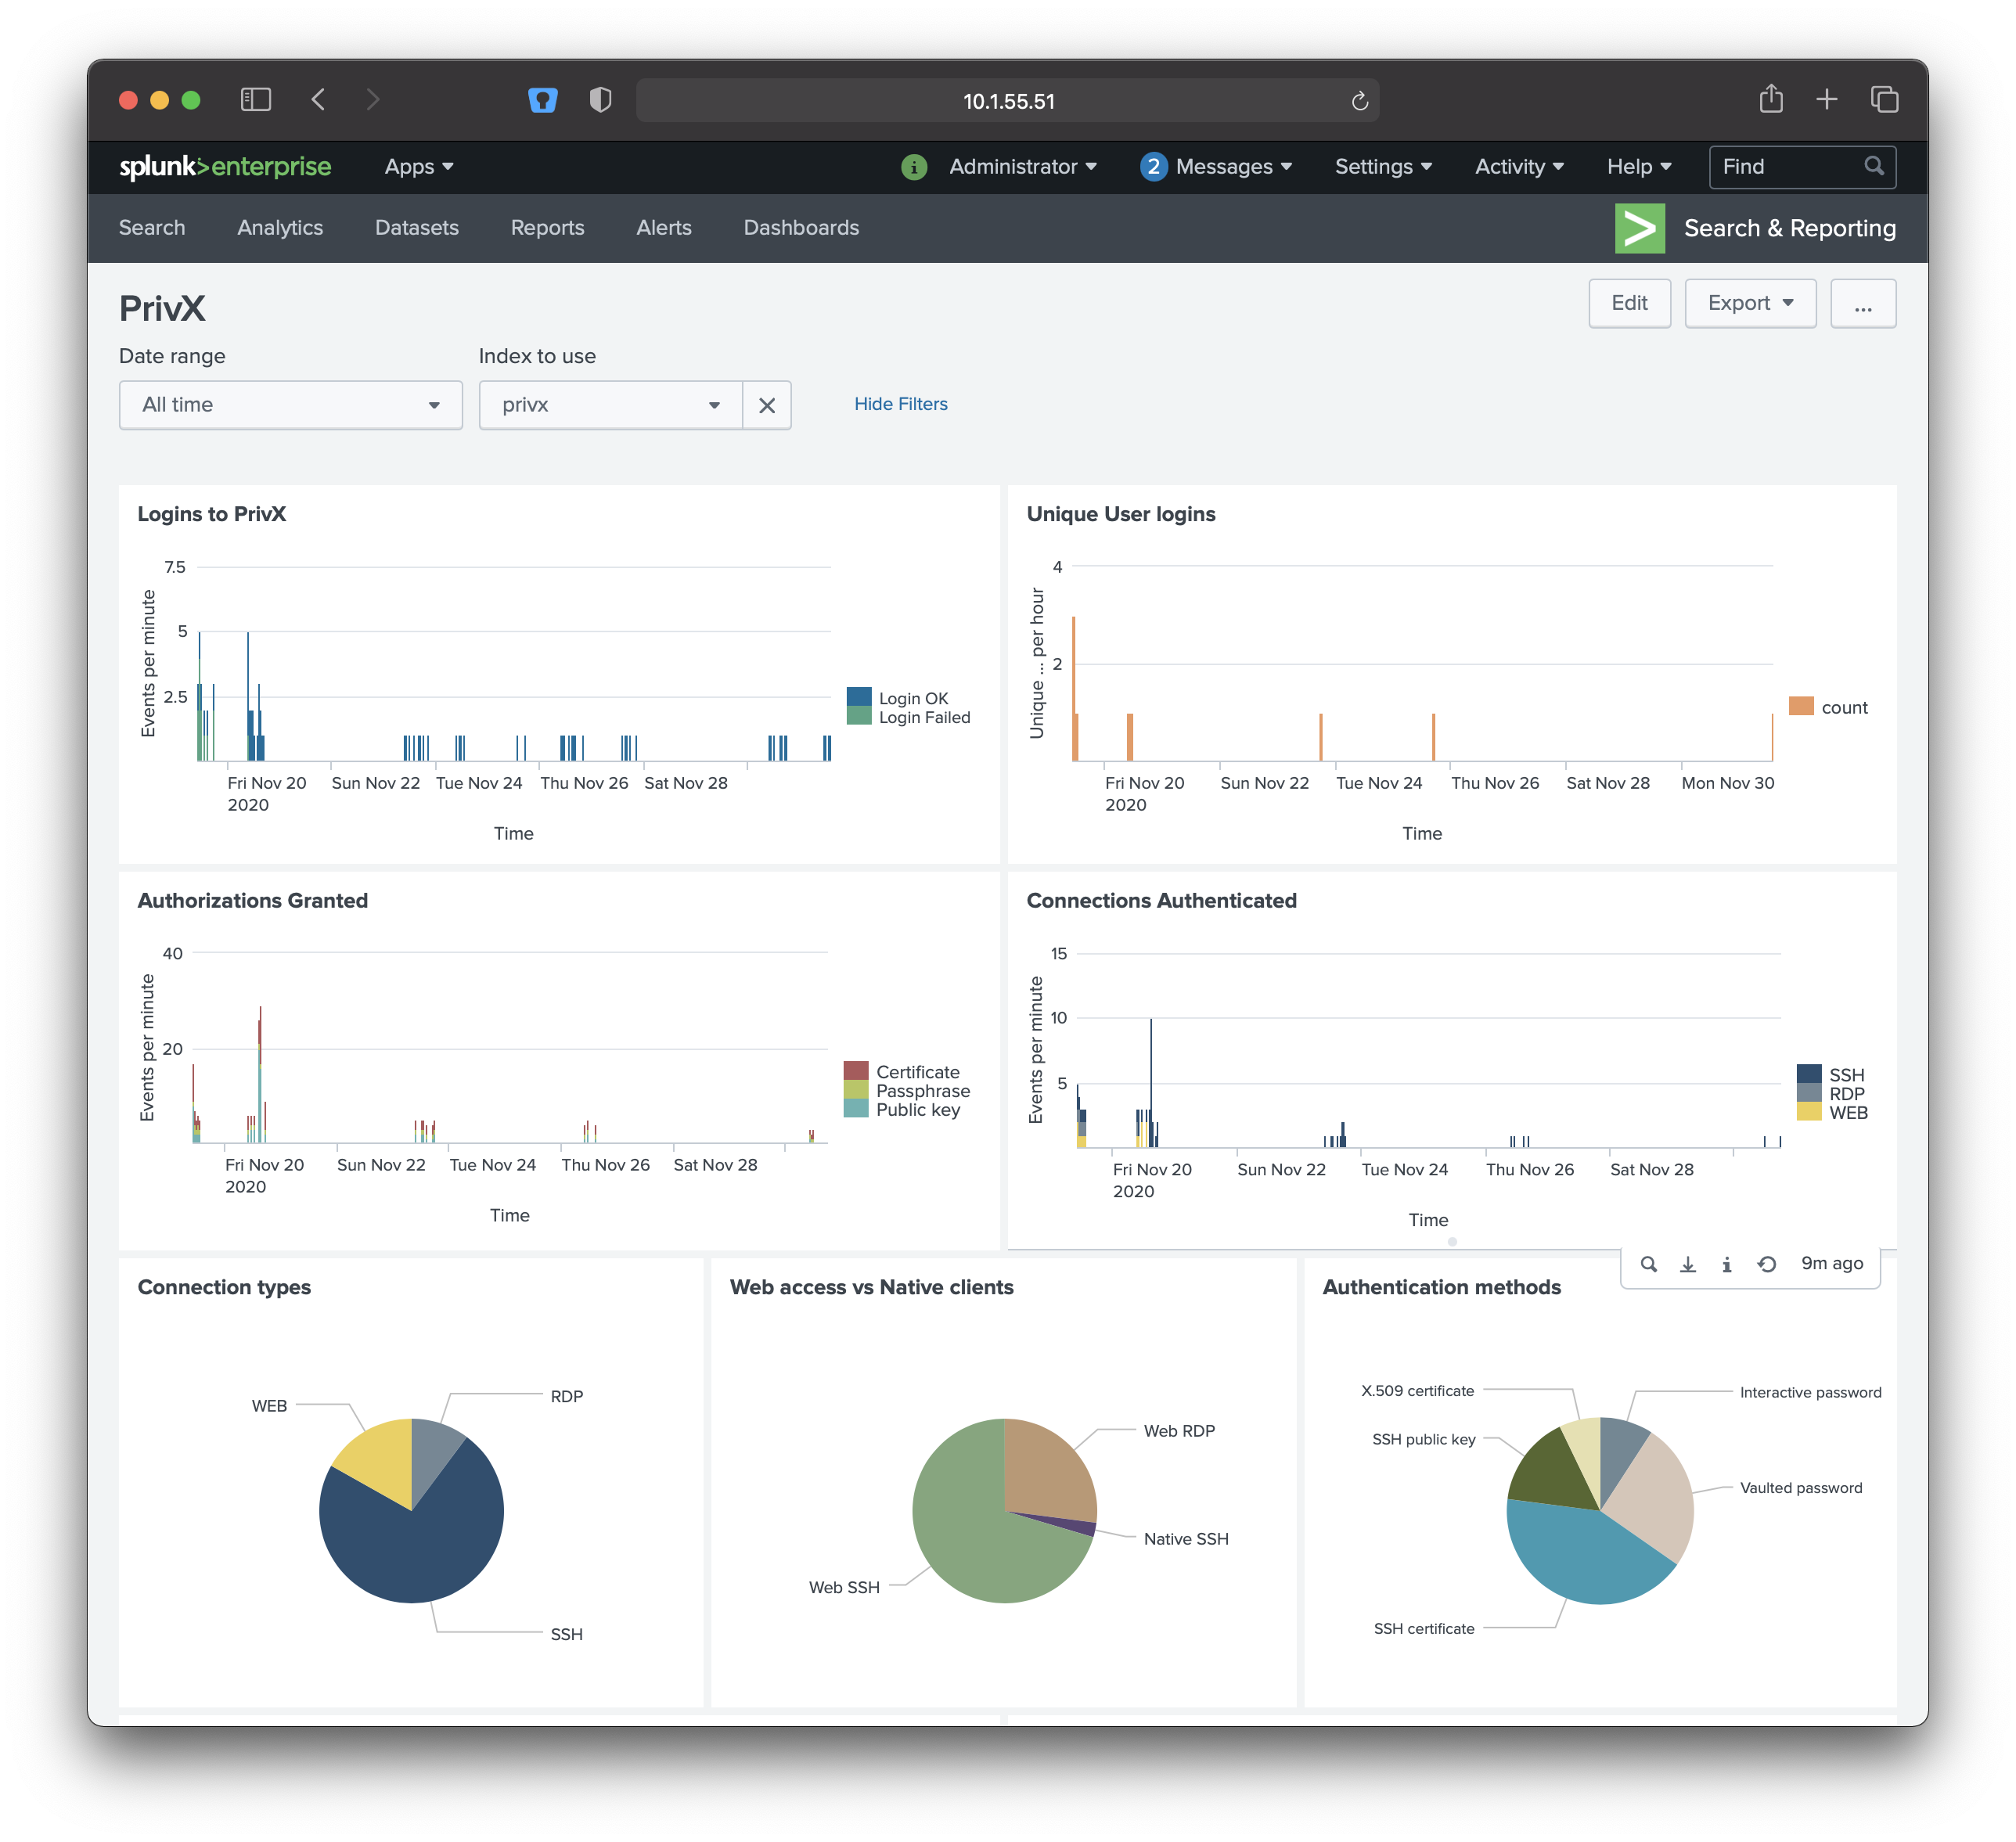2016x1842 pixels.
Task: Click the Messages count badge
Action: [1153, 167]
